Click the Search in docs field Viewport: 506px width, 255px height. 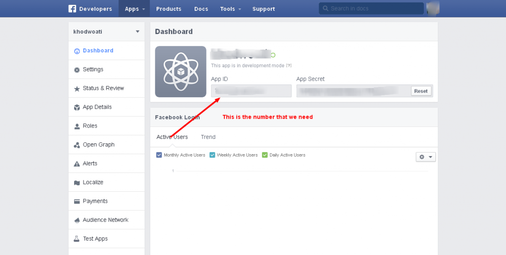(371, 8)
